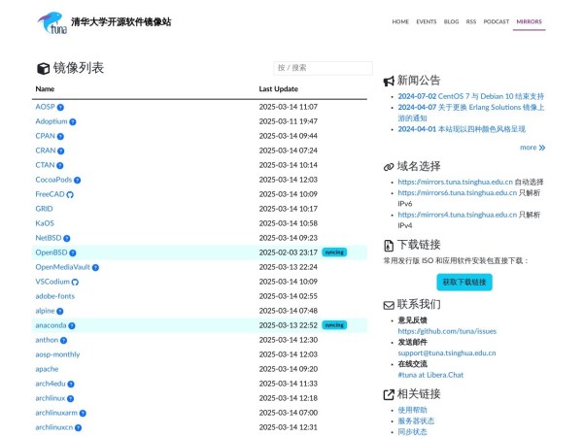Open the apache mirror

coord(47,369)
